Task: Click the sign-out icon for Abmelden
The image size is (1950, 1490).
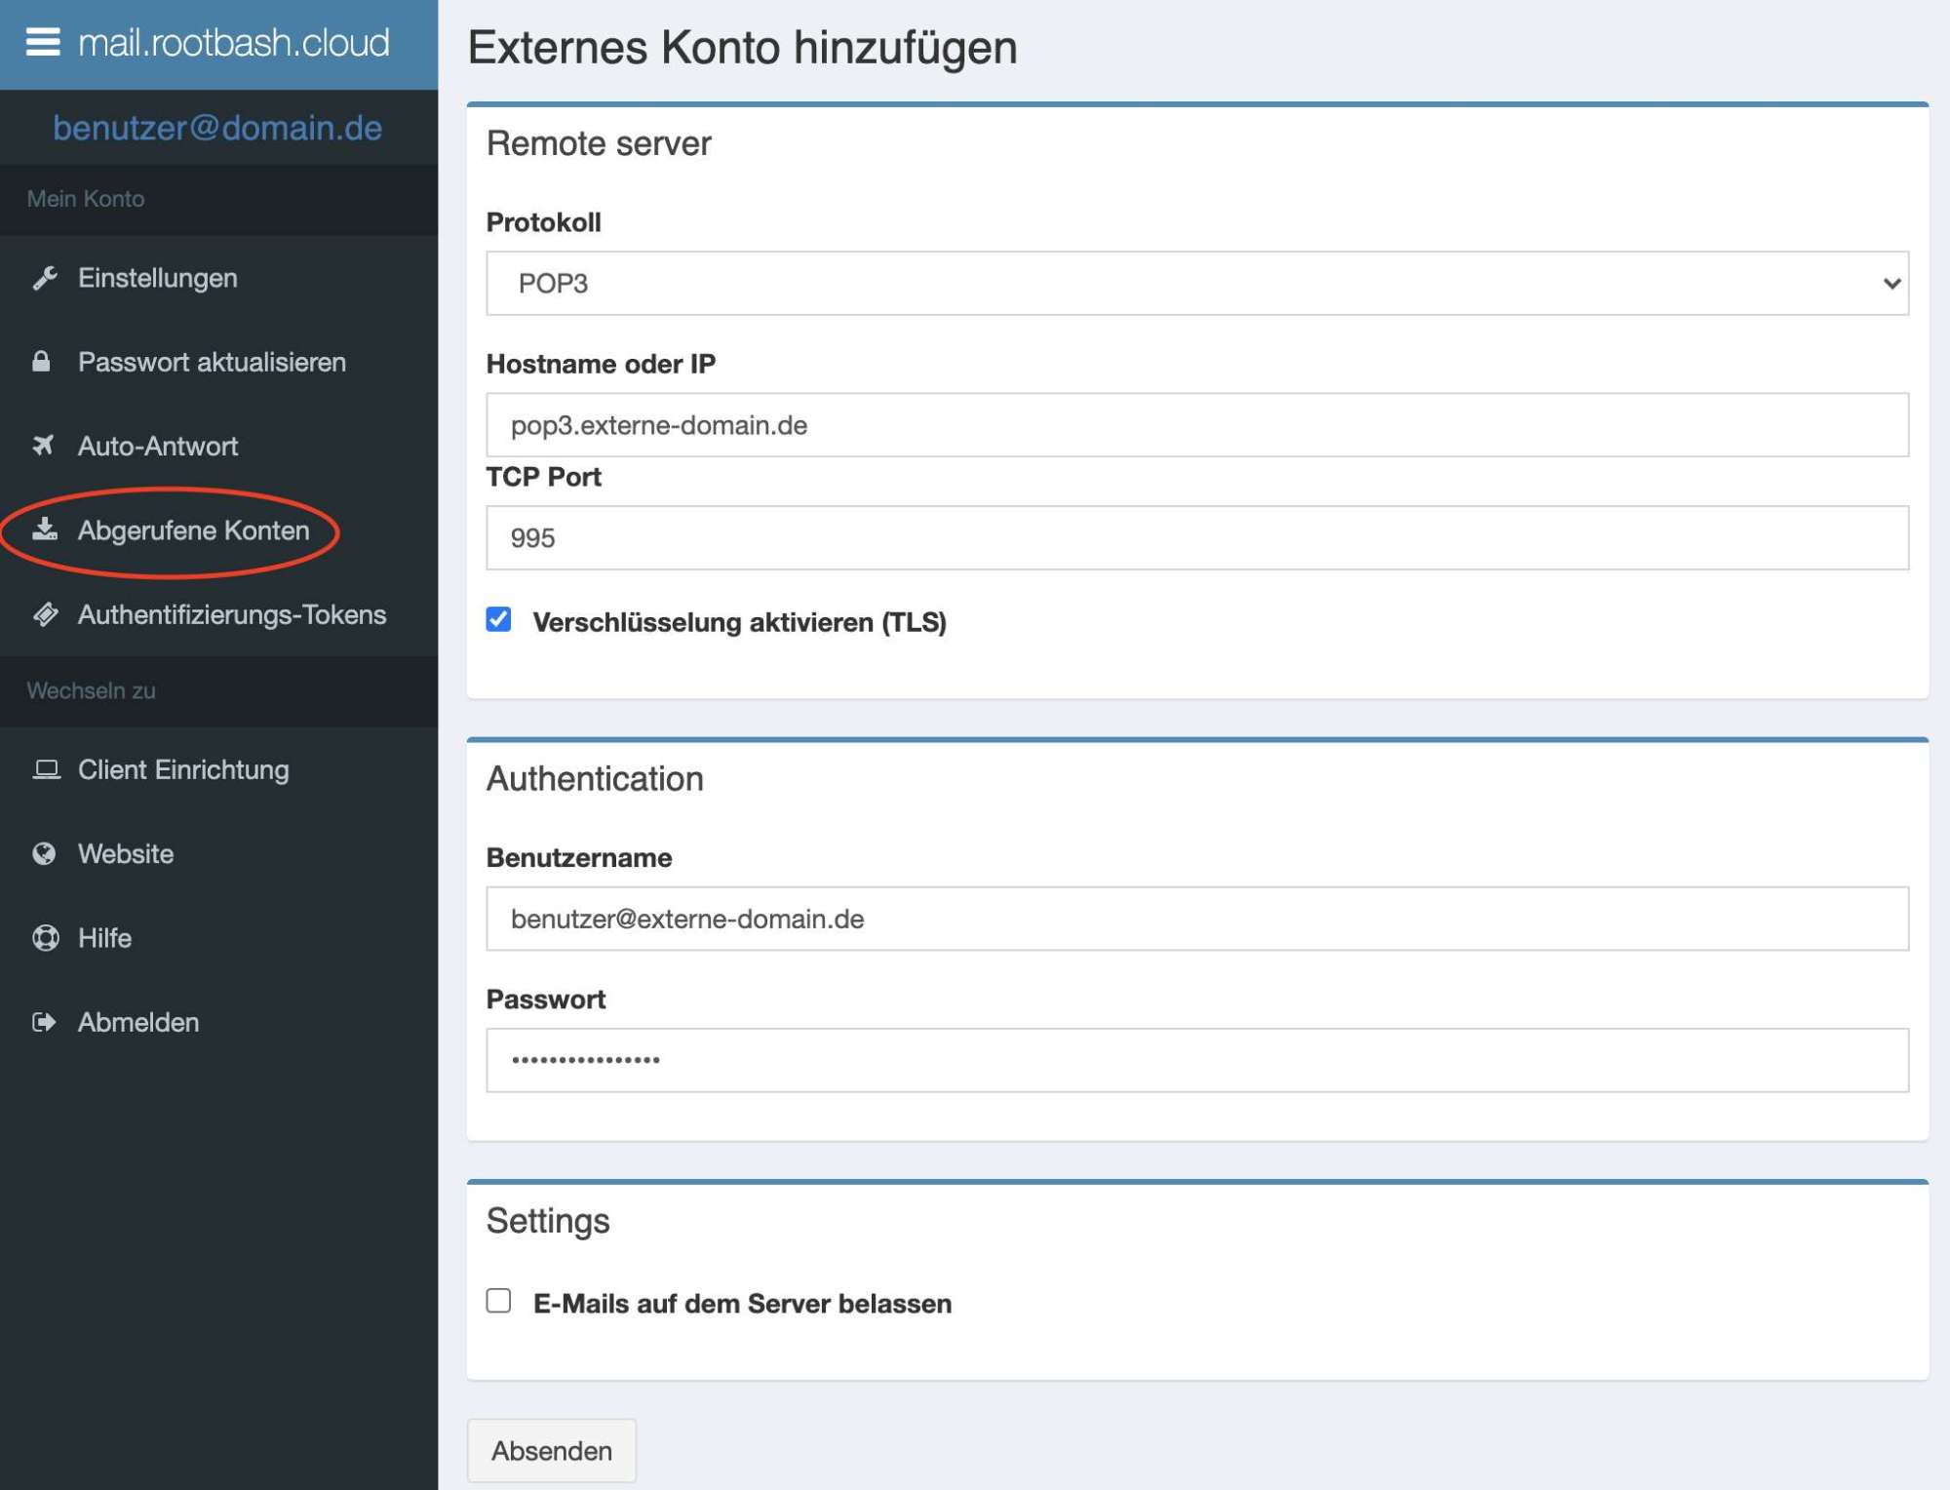Action: point(44,1022)
